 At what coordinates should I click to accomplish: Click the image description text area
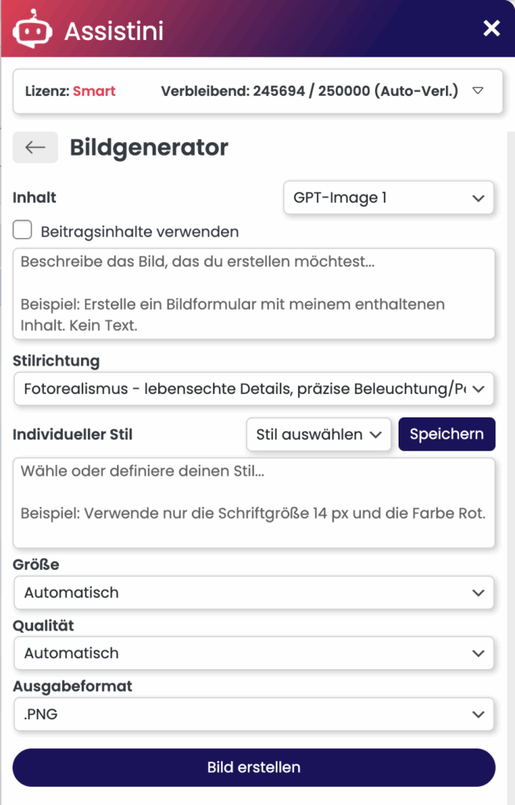tap(254, 293)
